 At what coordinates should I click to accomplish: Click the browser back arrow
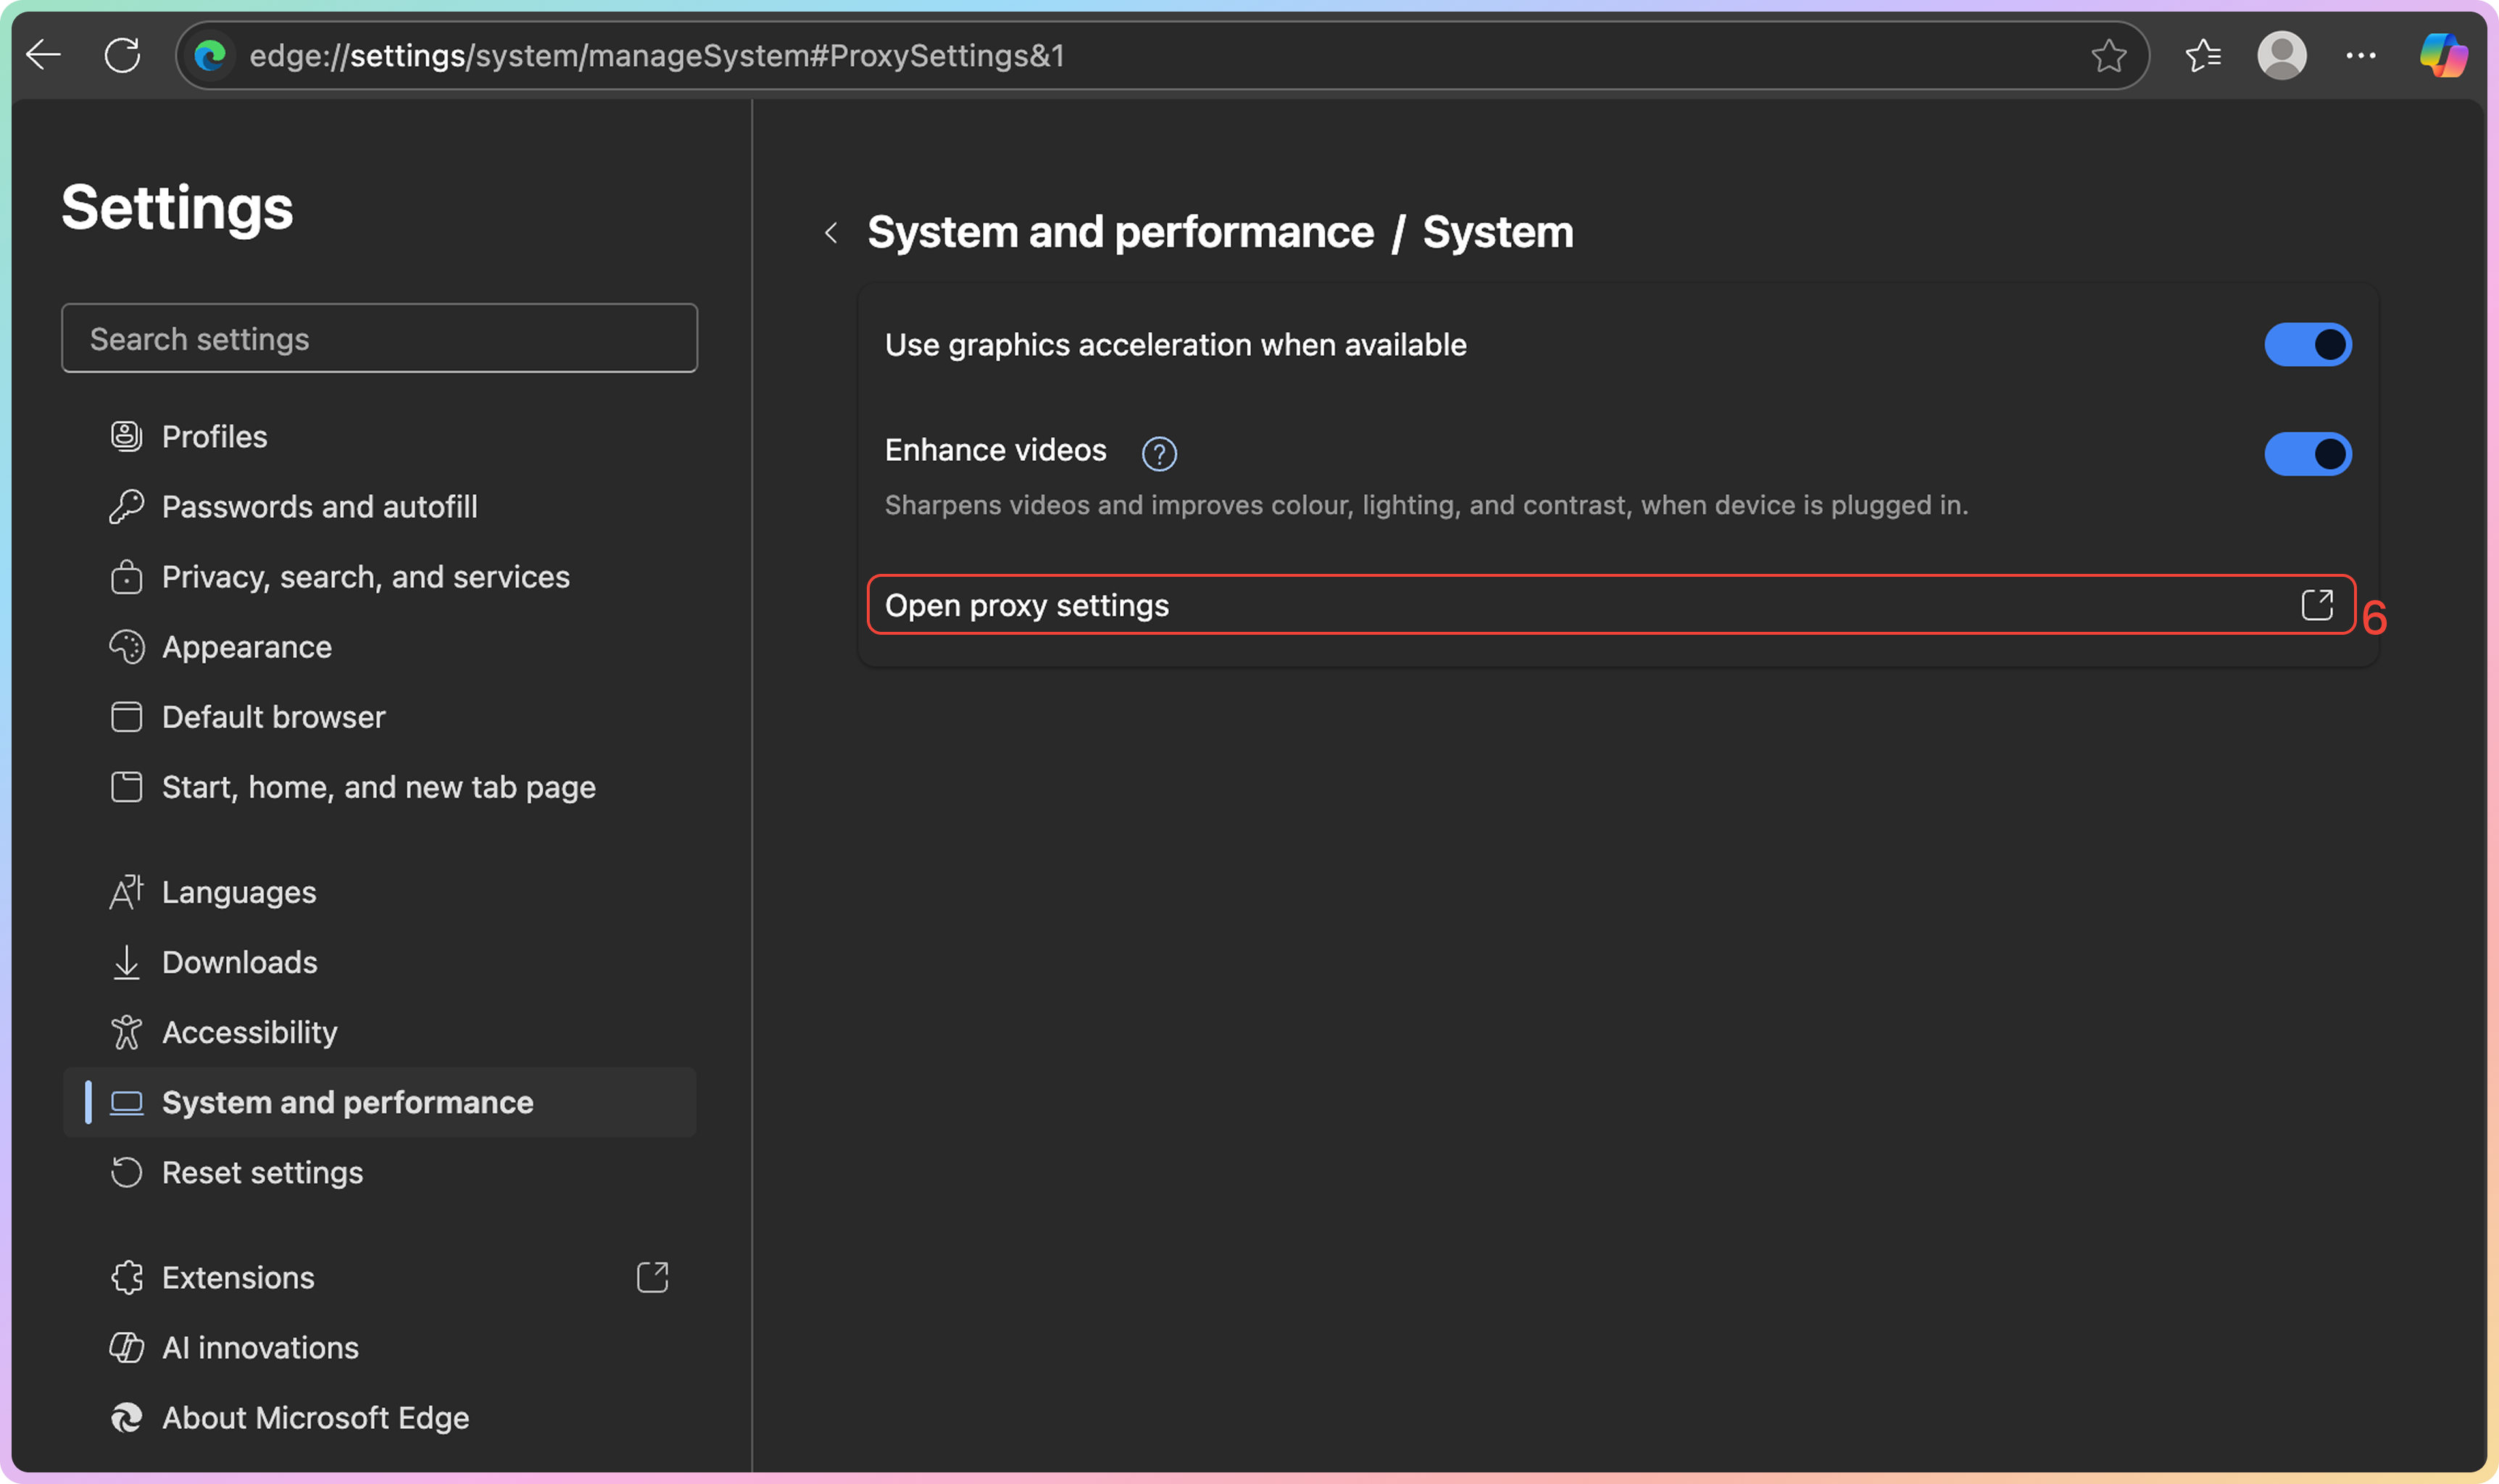44,55
